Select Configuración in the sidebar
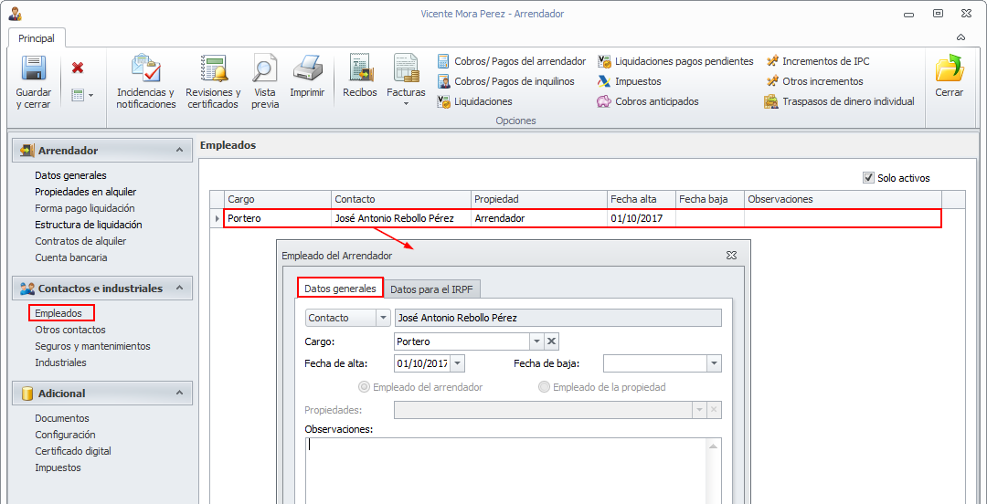This screenshot has height=504, width=987. tap(65, 435)
